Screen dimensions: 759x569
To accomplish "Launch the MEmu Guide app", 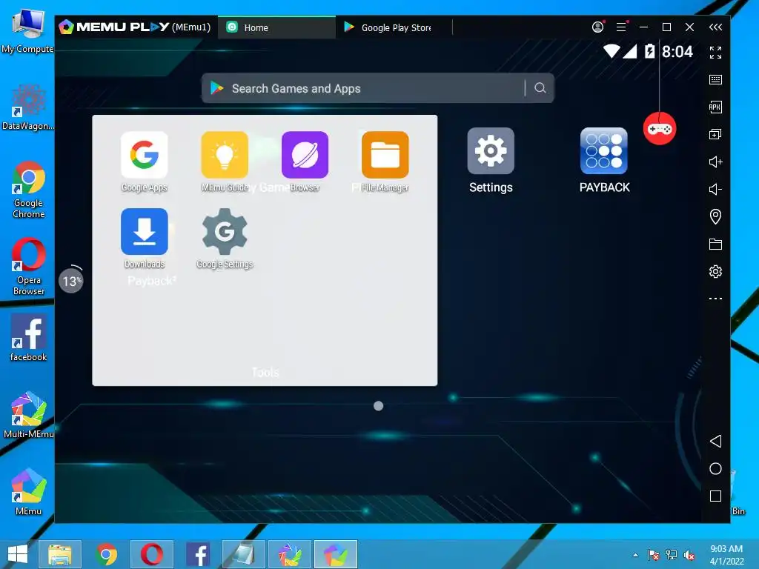I will [225, 155].
